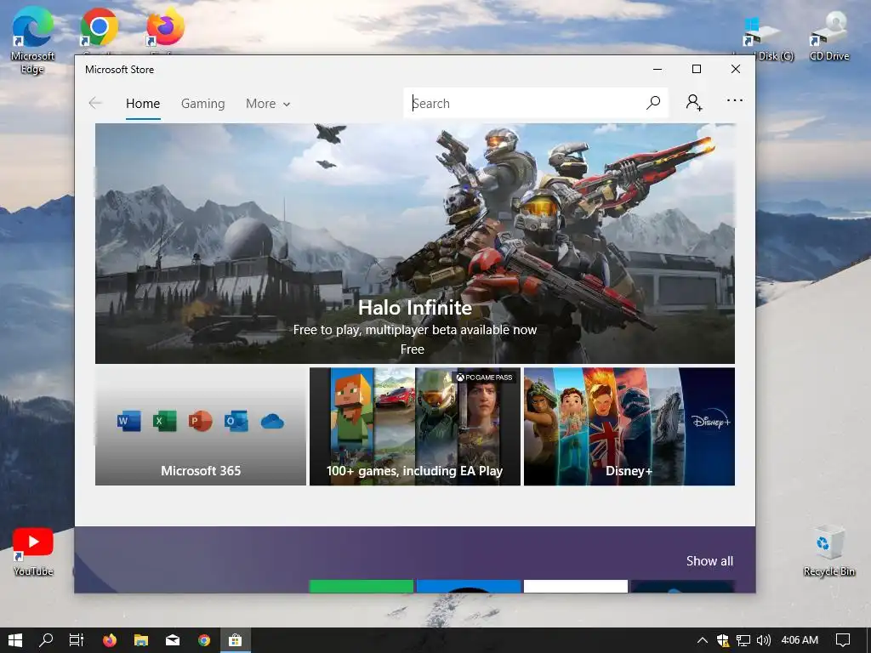Click the Outlook icon in Microsoft 365 tile
Viewport: 871px width, 653px height.
236,422
